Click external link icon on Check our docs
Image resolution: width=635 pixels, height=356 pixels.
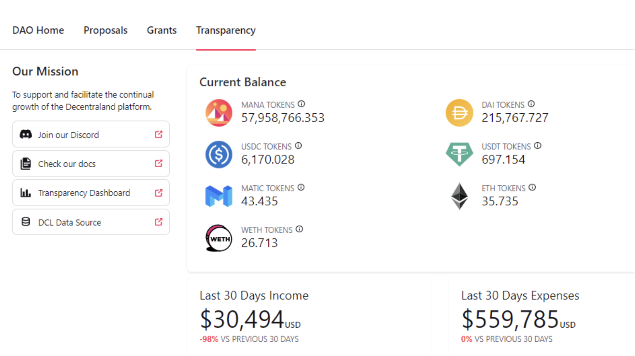[159, 163]
